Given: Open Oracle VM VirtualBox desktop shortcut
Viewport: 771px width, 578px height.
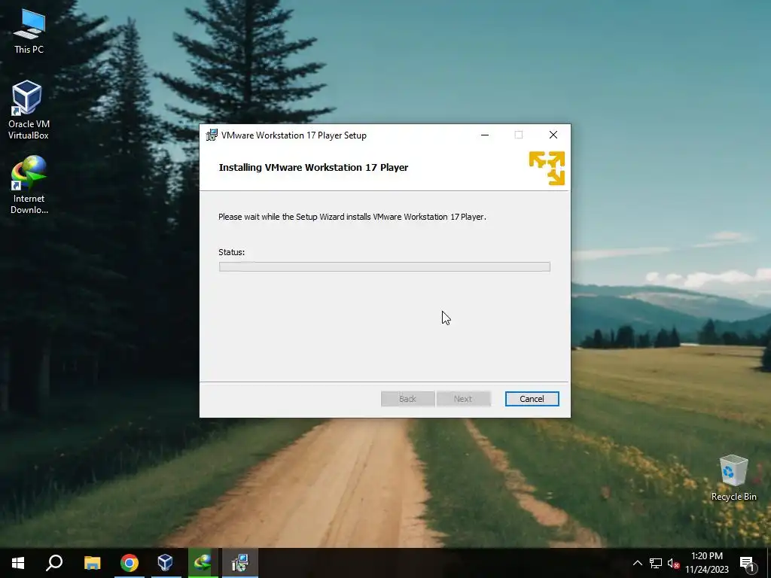Looking at the screenshot, I should click(28, 110).
